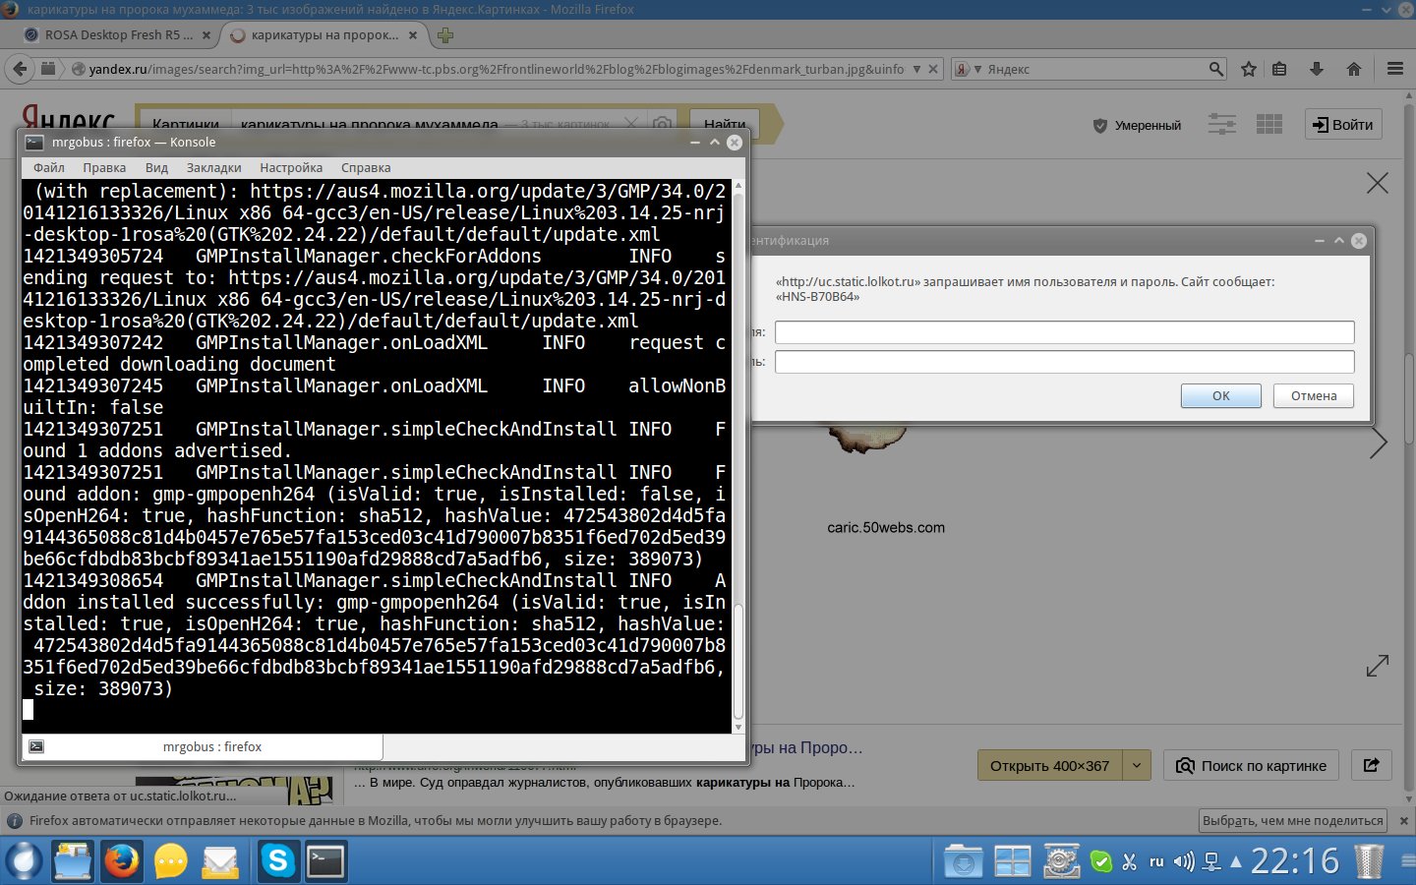The height and width of the screenshot is (885, 1416).
Task: Open the caric.50webs.com source link
Action: pyautogui.click(x=886, y=527)
